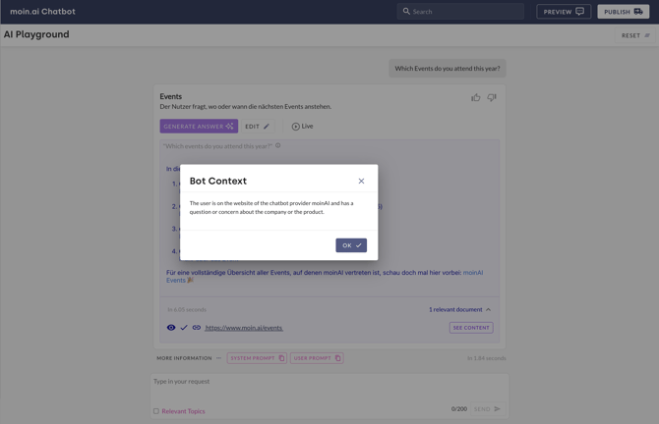Open the moin.ai/events document link
The width and height of the screenshot is (659, 424).
tap(244, 328)
